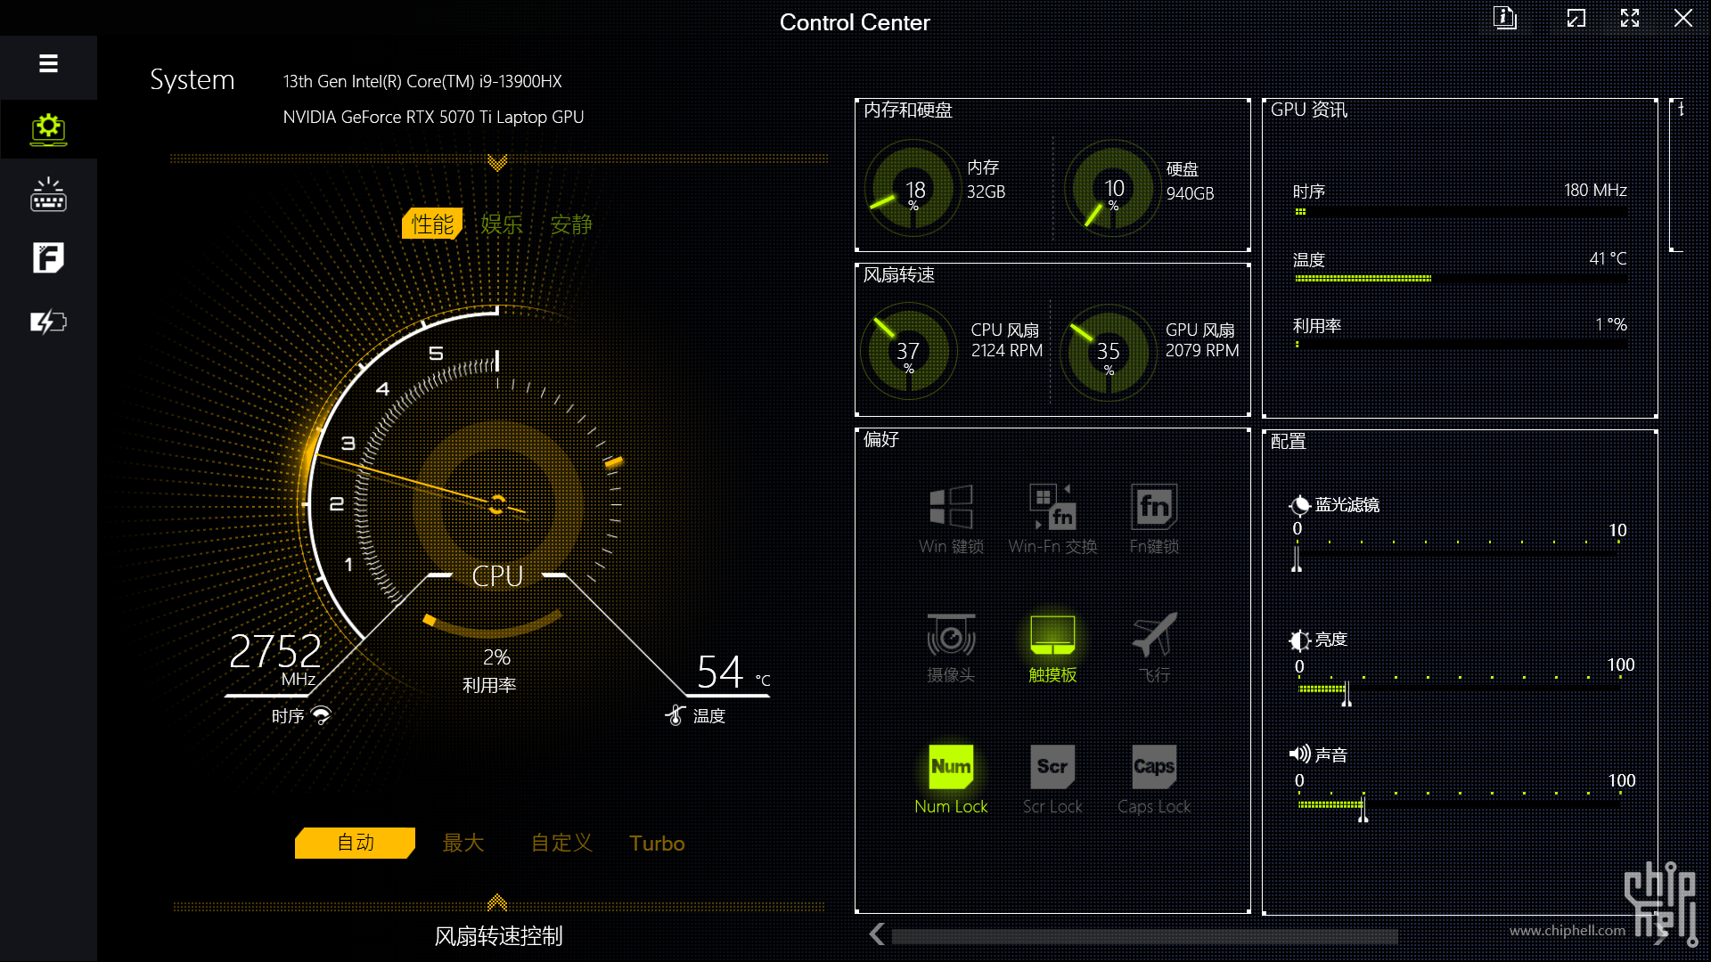The height and width of the screenshot is (962, 1711).
Task: Click the 'CPU 风扇 2124 RPM' text
Action: click(x=1007, y=340)
